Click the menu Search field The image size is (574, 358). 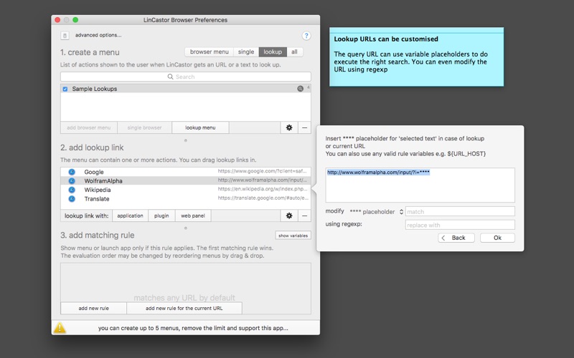pos(186,77)
